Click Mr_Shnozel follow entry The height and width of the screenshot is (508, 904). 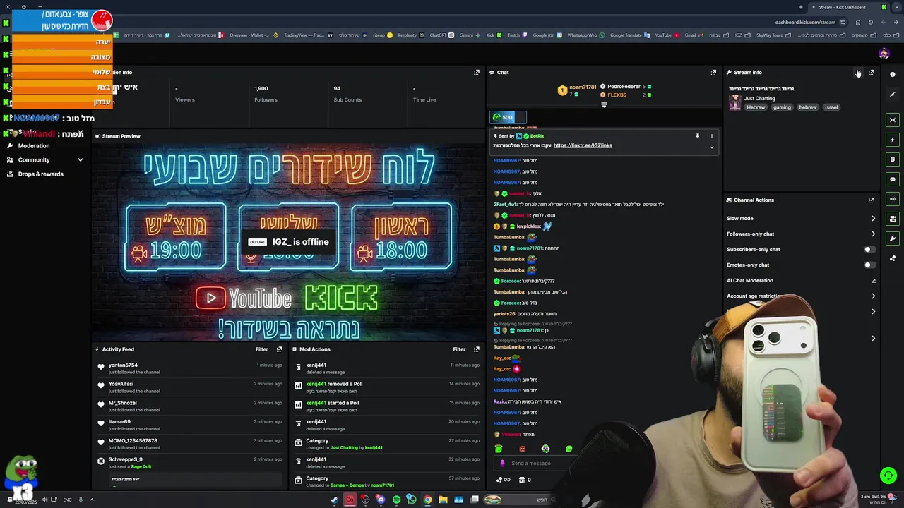click(x=190, y=406)
